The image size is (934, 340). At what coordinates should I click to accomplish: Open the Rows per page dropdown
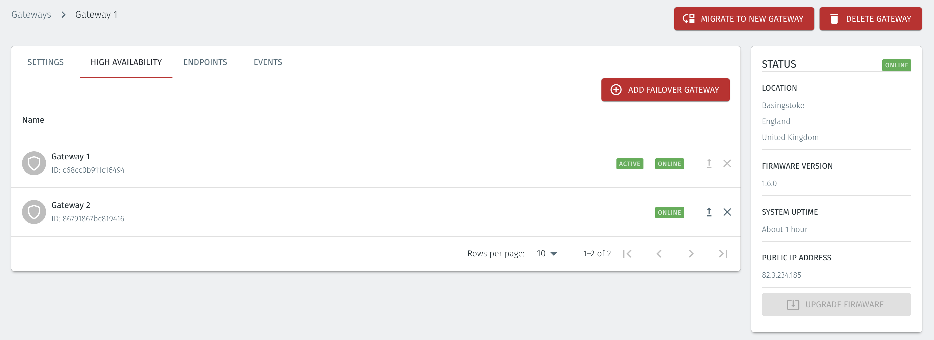click(546, 253)
